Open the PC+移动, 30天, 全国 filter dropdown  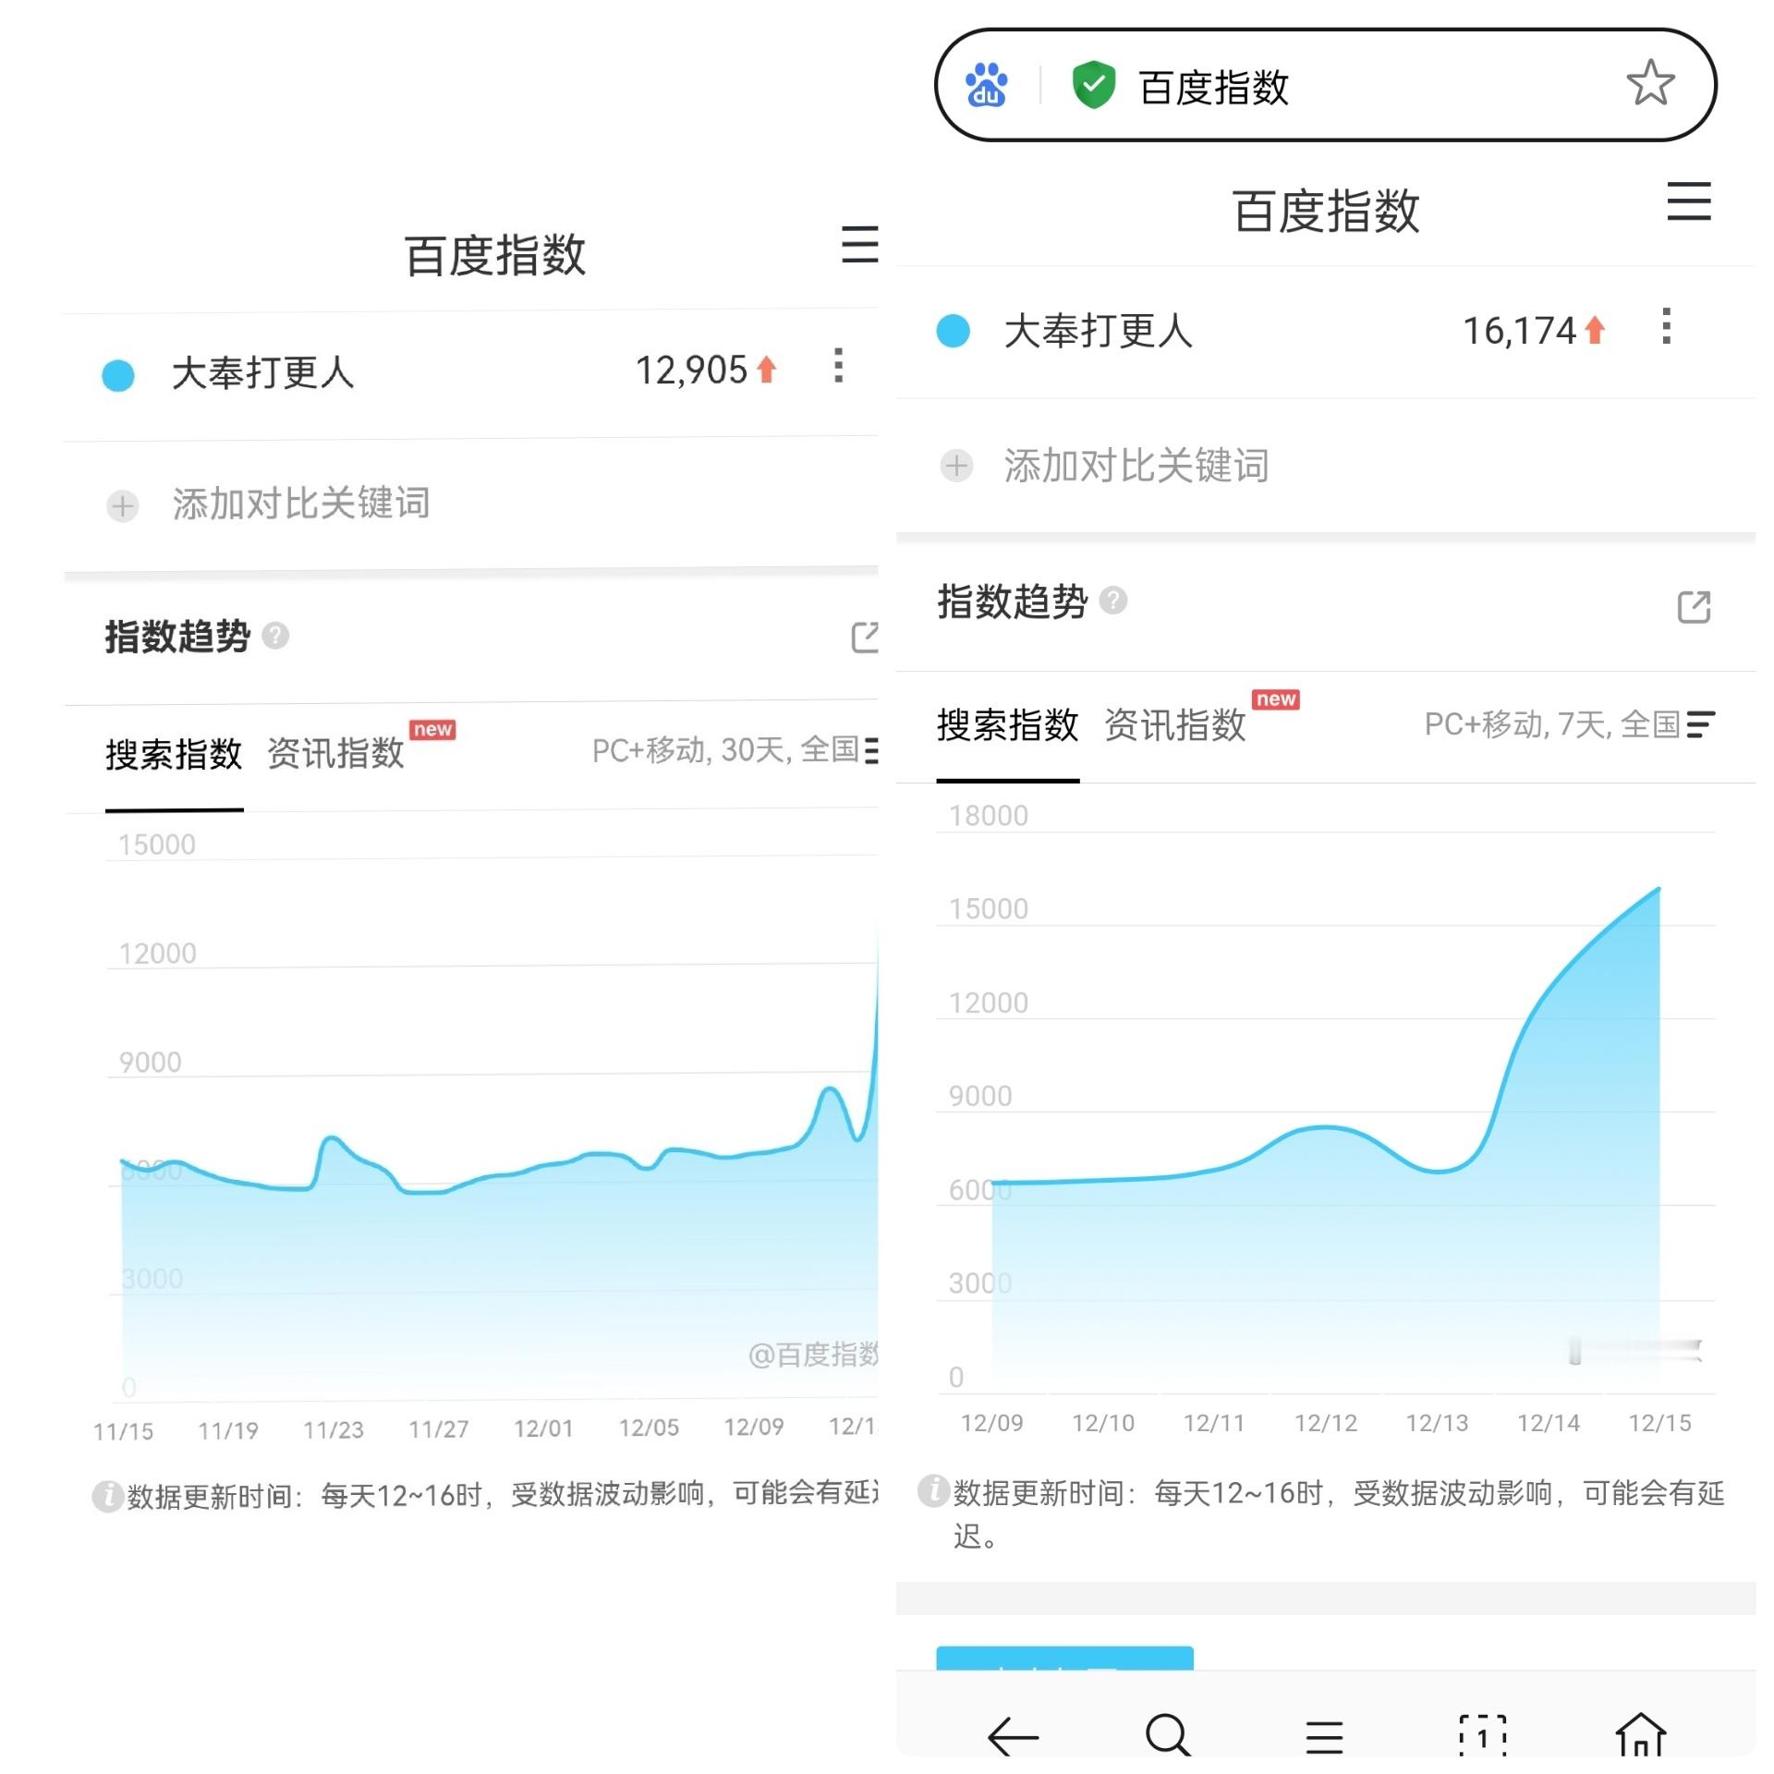click(x=735, y=749)
